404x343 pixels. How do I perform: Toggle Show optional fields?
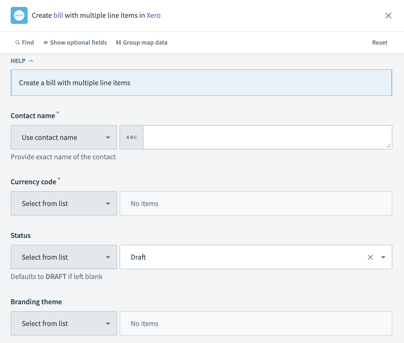pos(78,42)
